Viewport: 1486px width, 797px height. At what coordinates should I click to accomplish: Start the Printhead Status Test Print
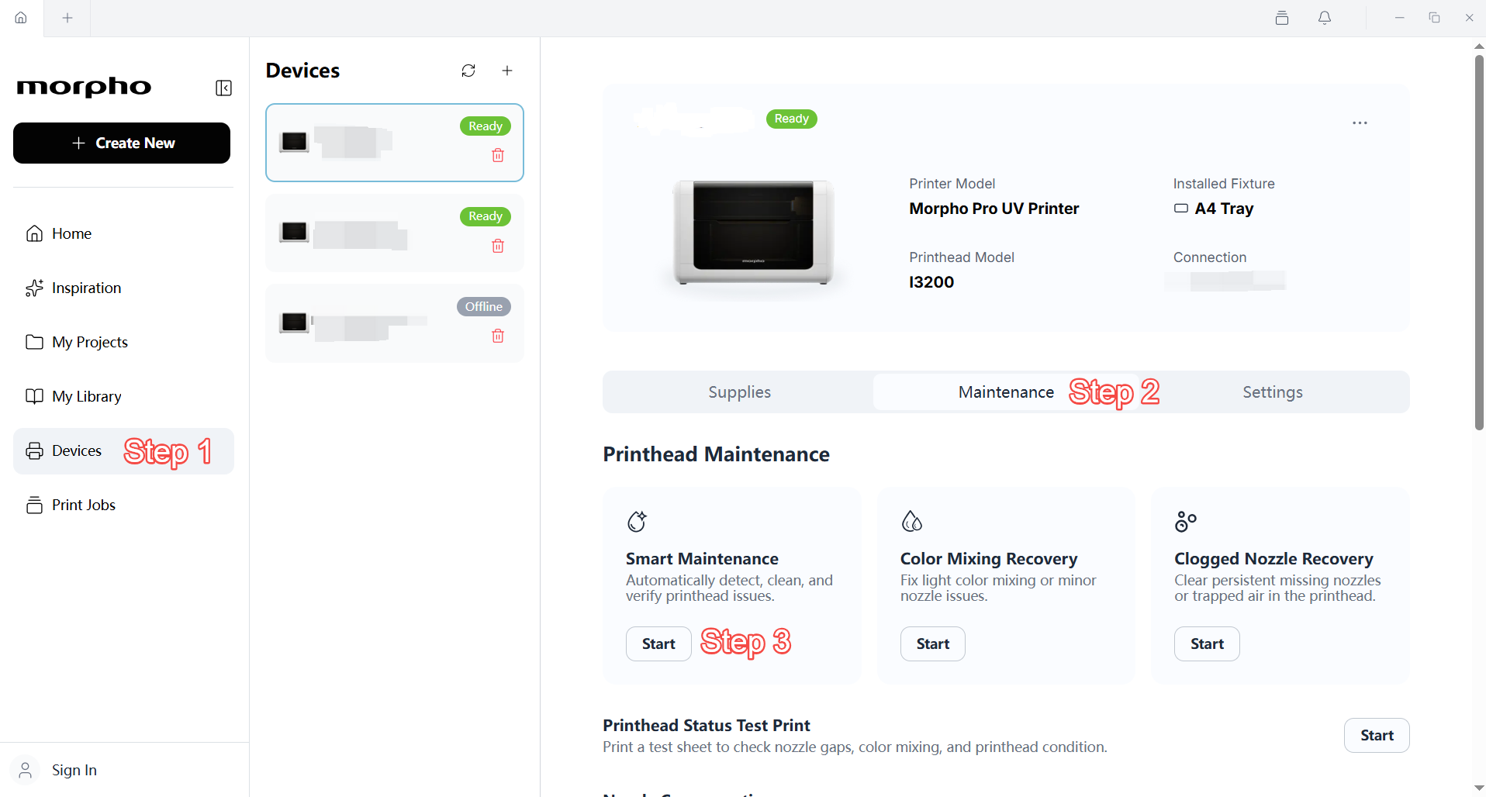1377,736
